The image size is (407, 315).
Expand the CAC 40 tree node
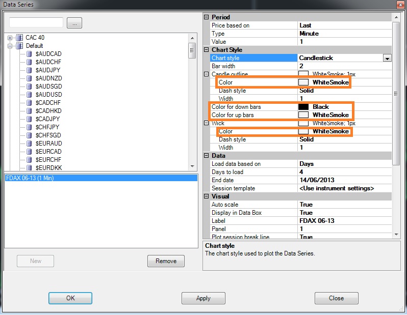click(x=10, y=38)
